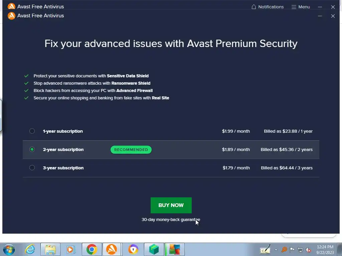The height and width of the screenshot is (256, 342).
Task: Open Avast Secure Browser taskbar icon
Action: [x=133, y=249]
